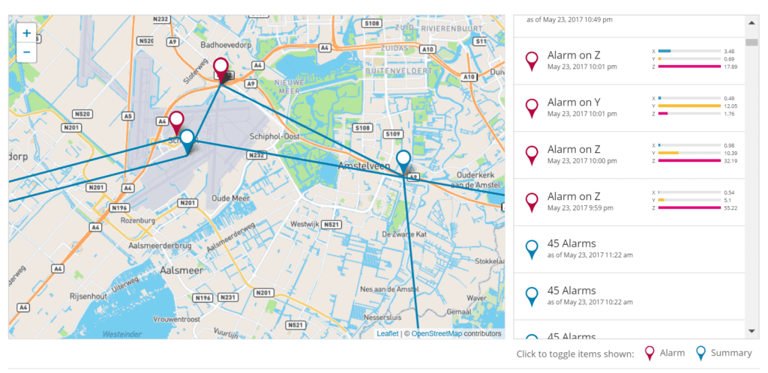Select the blue summary pin at Schiphol
Image resolution: width=768 pixels, height=373 pixels.
pyautogui.click(x=187, y=142)
